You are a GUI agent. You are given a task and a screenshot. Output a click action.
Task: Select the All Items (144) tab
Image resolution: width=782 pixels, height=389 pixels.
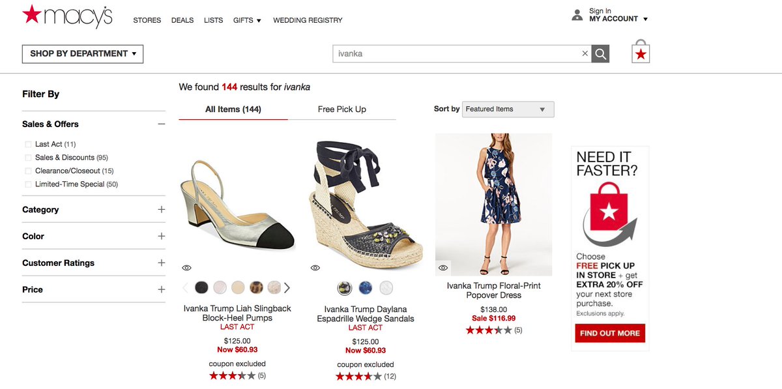(x=233, y=109)
